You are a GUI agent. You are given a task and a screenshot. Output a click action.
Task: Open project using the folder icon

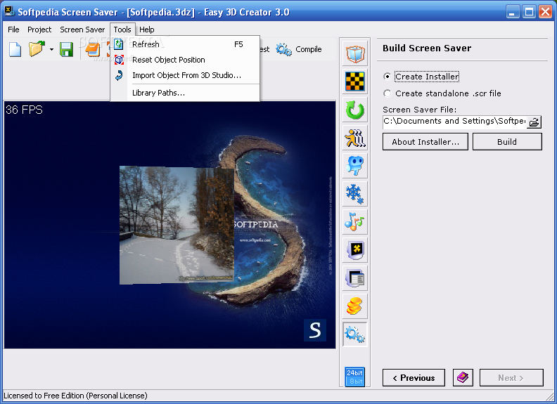[x=37, y=49]
